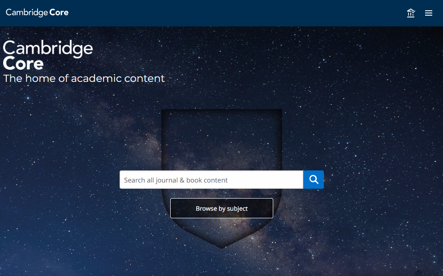Viewport: 443px width, 276px height.
Task: Click inside the search text box
Action: click(211, 180)
